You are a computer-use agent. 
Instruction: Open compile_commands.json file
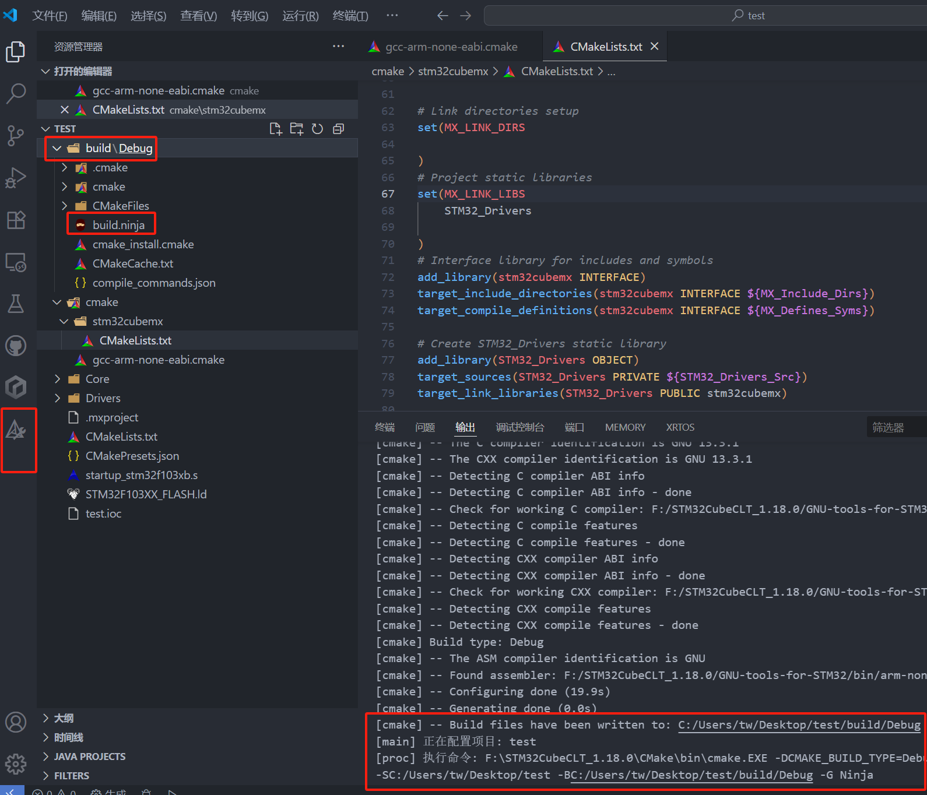[x=154, y=283]
